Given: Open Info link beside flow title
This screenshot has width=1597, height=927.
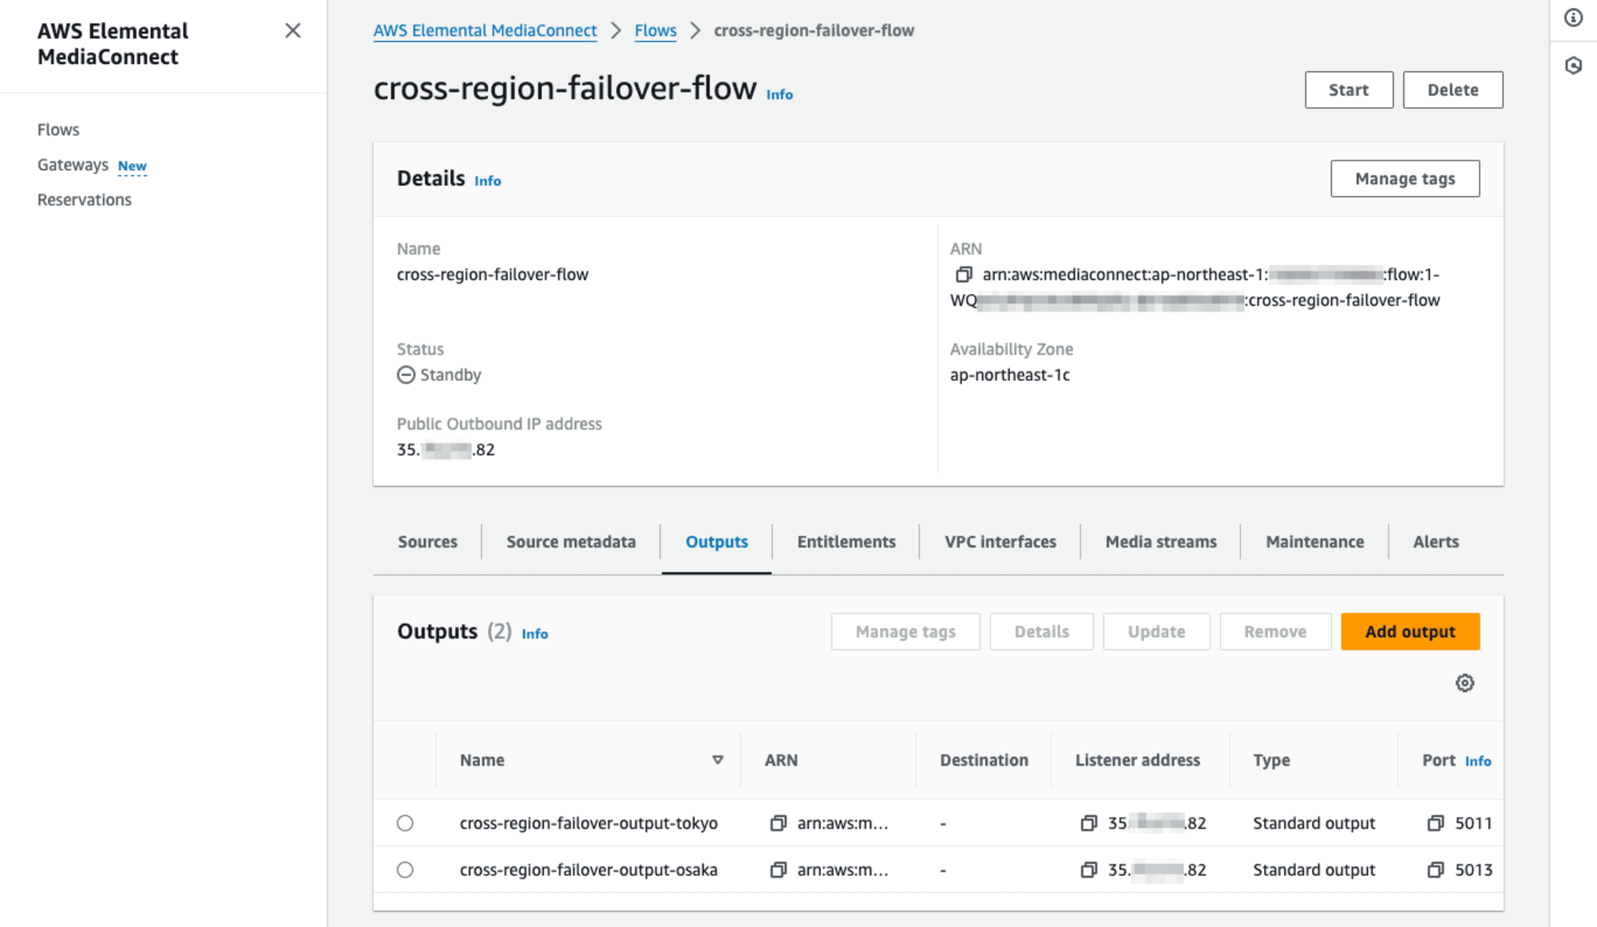Looking at the screenshot, I should [x=779, y=94].
